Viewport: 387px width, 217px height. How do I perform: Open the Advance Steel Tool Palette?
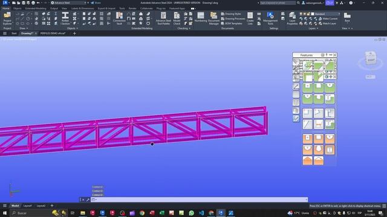[163, 19]
